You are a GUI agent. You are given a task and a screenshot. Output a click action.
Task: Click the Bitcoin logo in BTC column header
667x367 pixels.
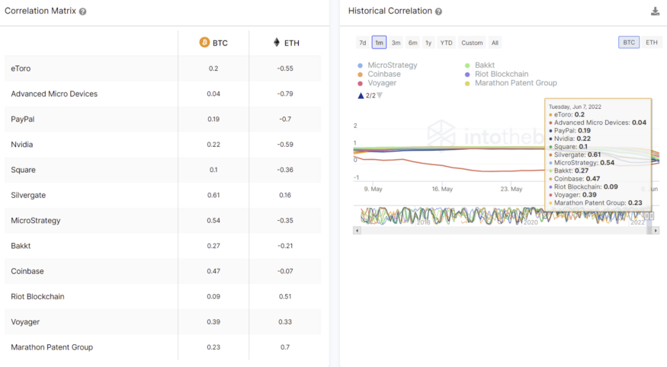(204, 43)
